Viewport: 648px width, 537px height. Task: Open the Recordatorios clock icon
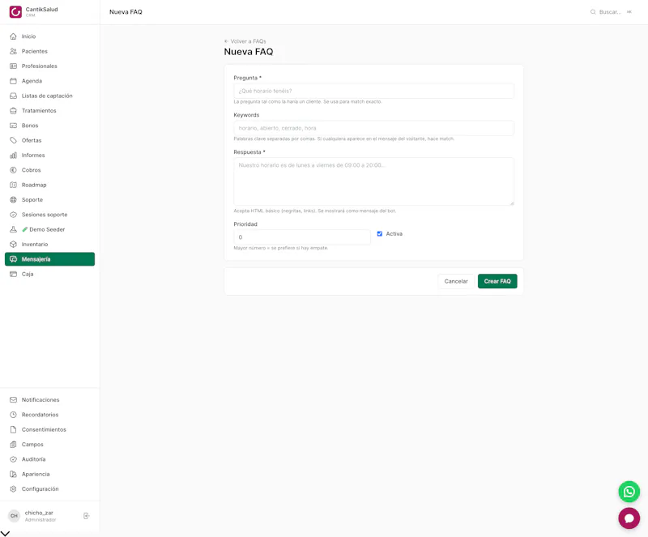coord(13,415)
